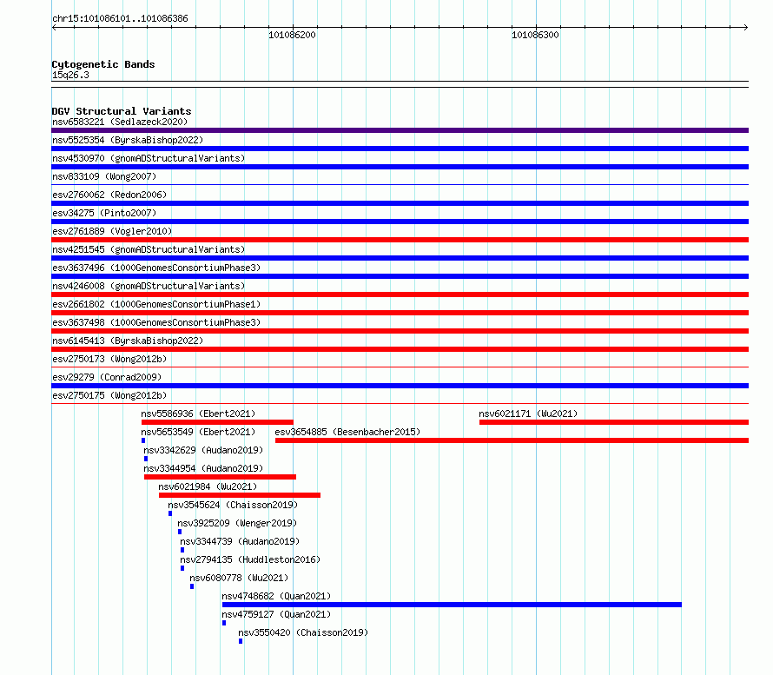The image size is (773, 675).
Task: Select the small blue marker of nsv3550420
Action: [x=241, y=641]
